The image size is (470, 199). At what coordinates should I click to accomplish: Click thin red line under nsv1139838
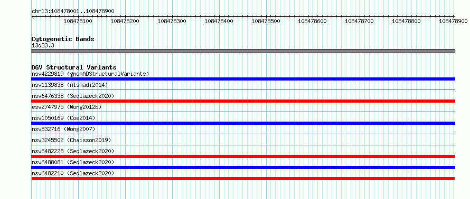pyautogui.click(x=243, y=89)
